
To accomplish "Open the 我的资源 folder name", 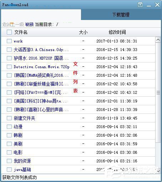I will (x=22, y=161).
